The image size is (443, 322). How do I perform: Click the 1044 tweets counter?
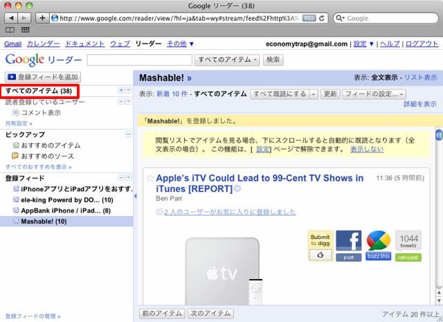(x=408, y=240)
